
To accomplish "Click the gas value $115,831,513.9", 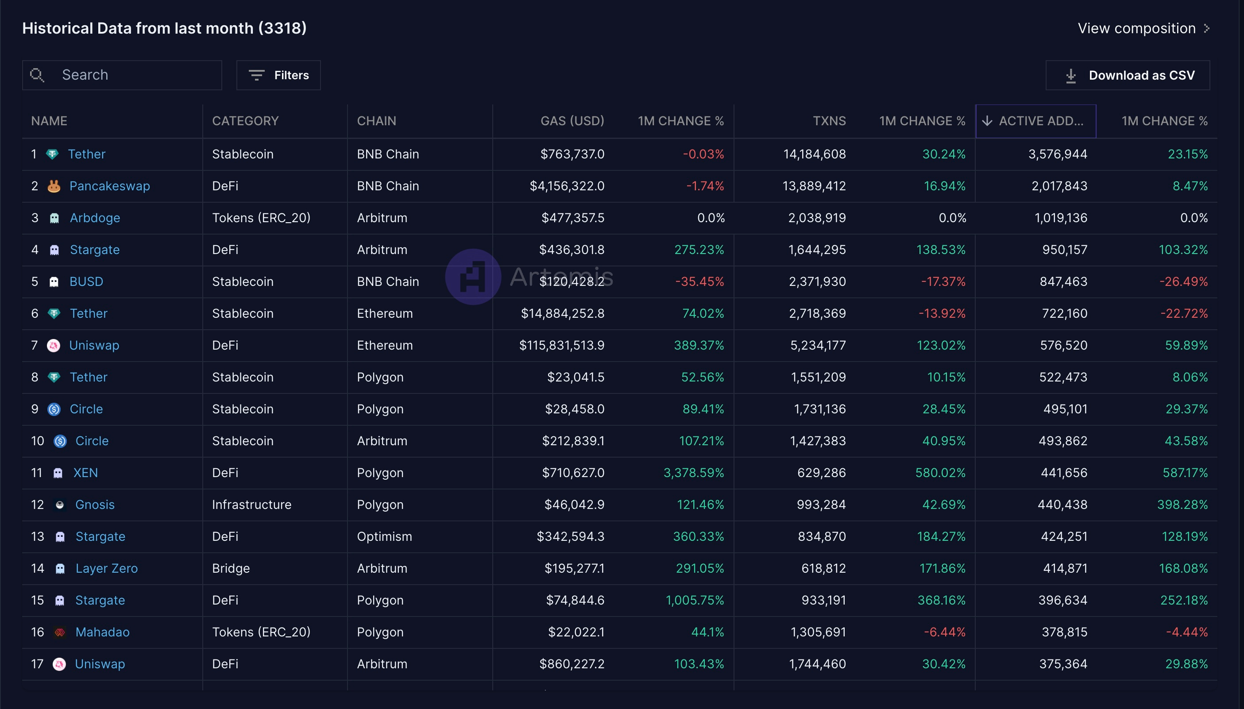I will click(562, 346).
